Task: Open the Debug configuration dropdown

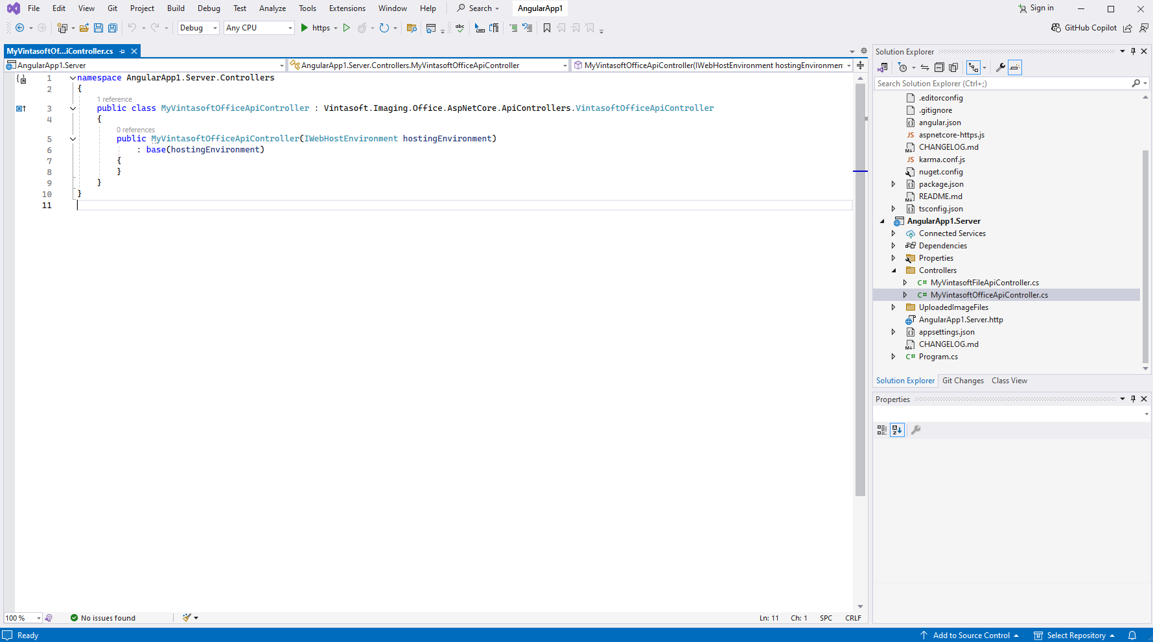Action: [198, 28]
